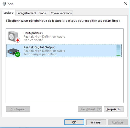Click the Annuler button
130x128 pixels.
pos(96,122)
